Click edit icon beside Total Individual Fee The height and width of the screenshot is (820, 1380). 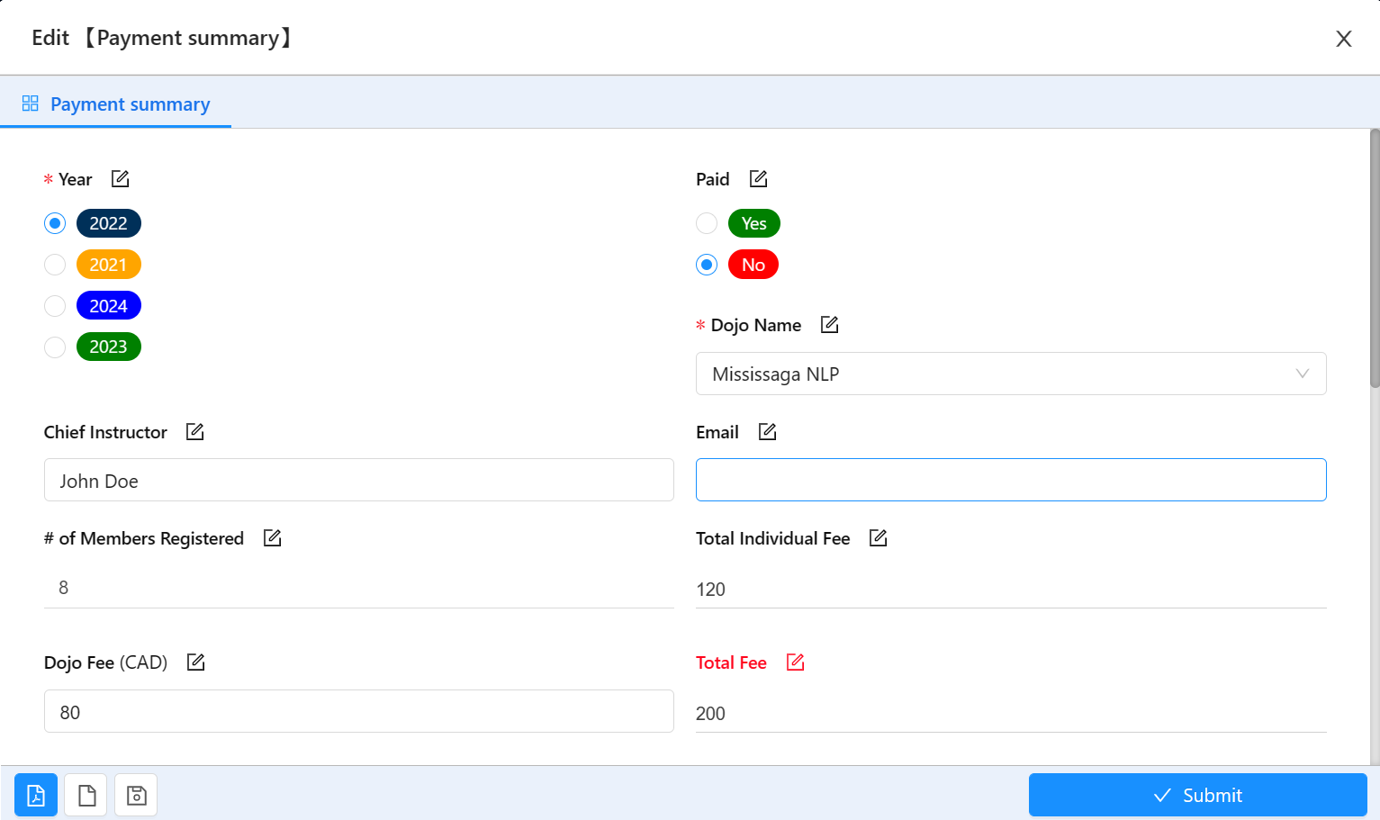(879, 537)
